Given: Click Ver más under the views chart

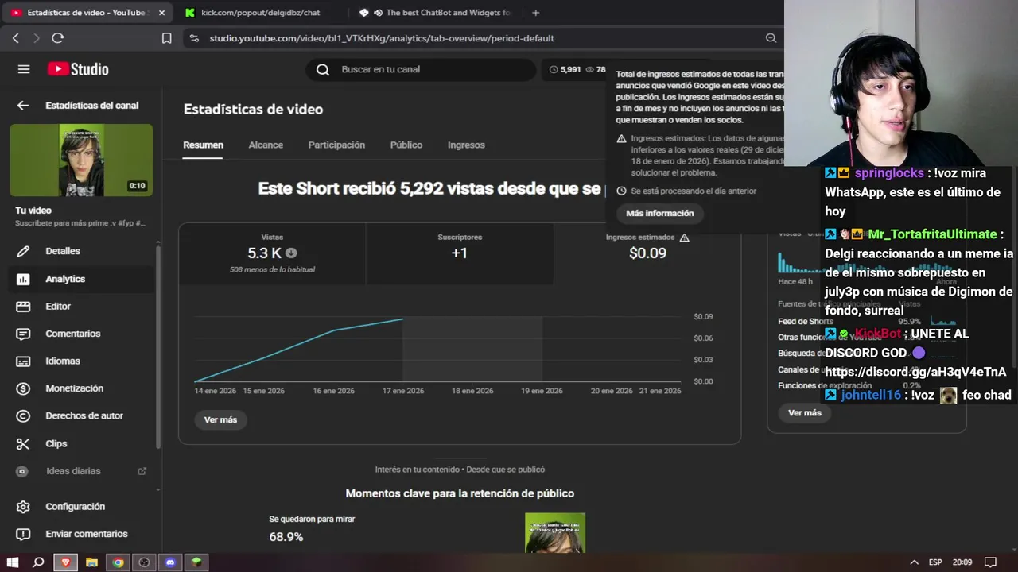Looking at the screenshot, I should point(220,419).
